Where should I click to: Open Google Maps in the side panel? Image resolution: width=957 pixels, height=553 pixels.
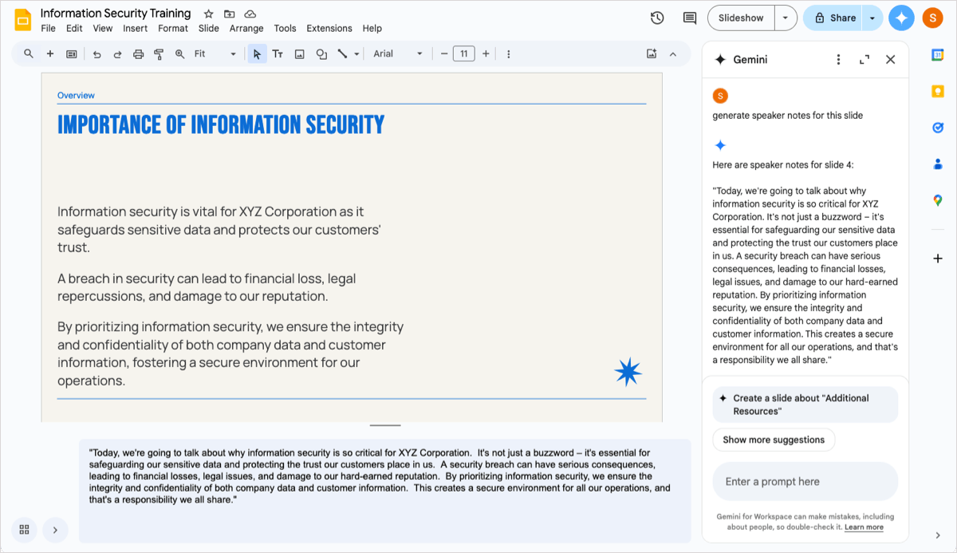pyautogui.click(x=938, y=201)
